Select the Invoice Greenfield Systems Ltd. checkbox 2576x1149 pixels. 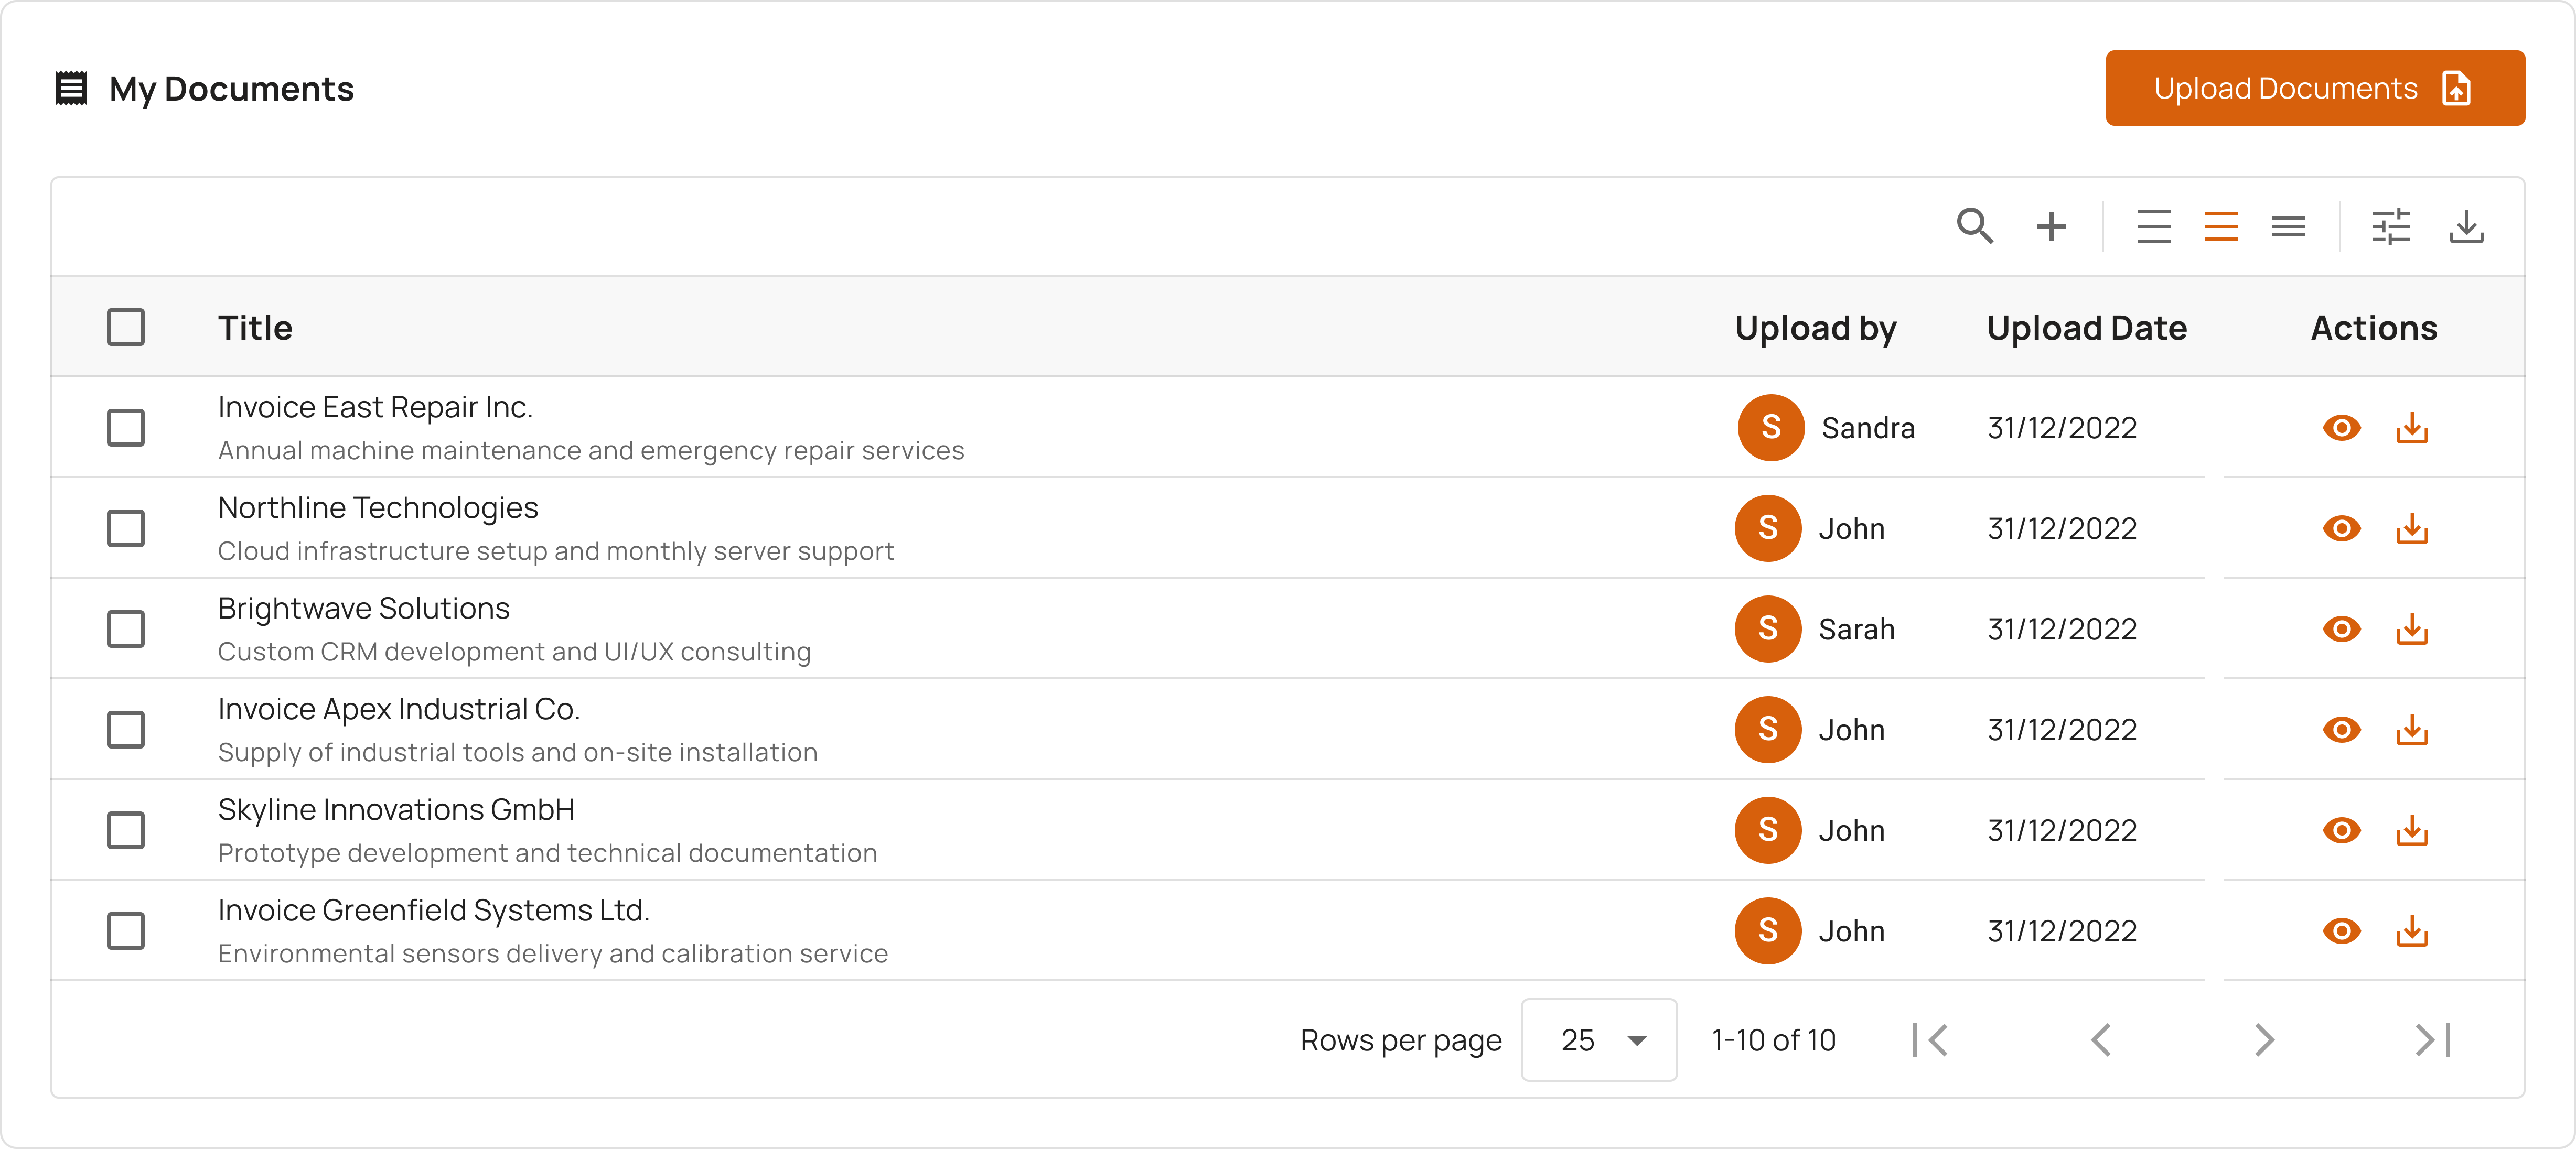coord(126,931)
